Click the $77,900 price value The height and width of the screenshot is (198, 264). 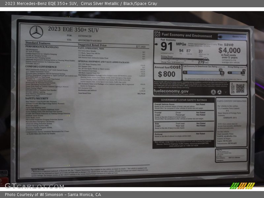[x=141, y=47]
